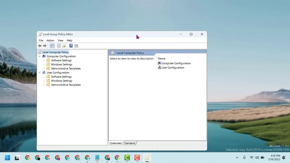Image resolution: width=290 pixels, height=163 pixels.
Task: Select Windows Settings folder under User Configuration
Action: coord(62,81)
